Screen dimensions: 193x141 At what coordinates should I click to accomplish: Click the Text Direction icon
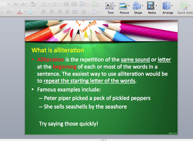(84, 12)
